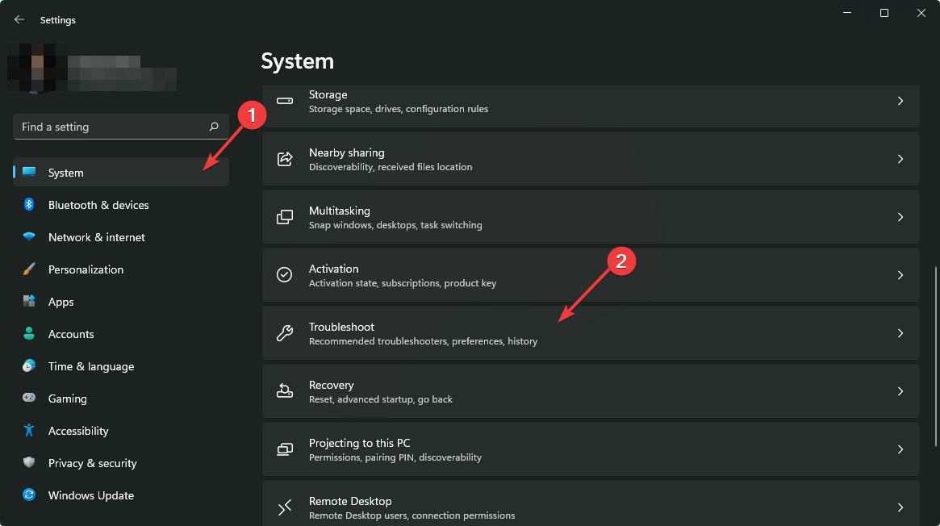Click the Remote Desktop icon
The height and width of the screenshot is (526, 940).
coord(284,507)
